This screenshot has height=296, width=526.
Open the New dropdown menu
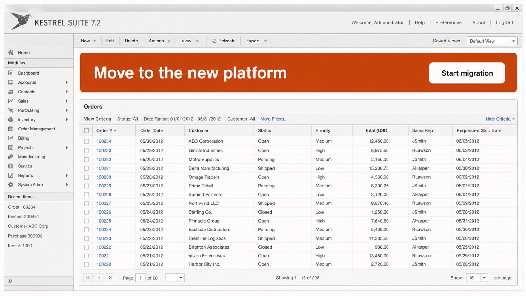pos(88,41)
